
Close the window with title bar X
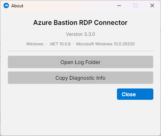pos(152,5)
